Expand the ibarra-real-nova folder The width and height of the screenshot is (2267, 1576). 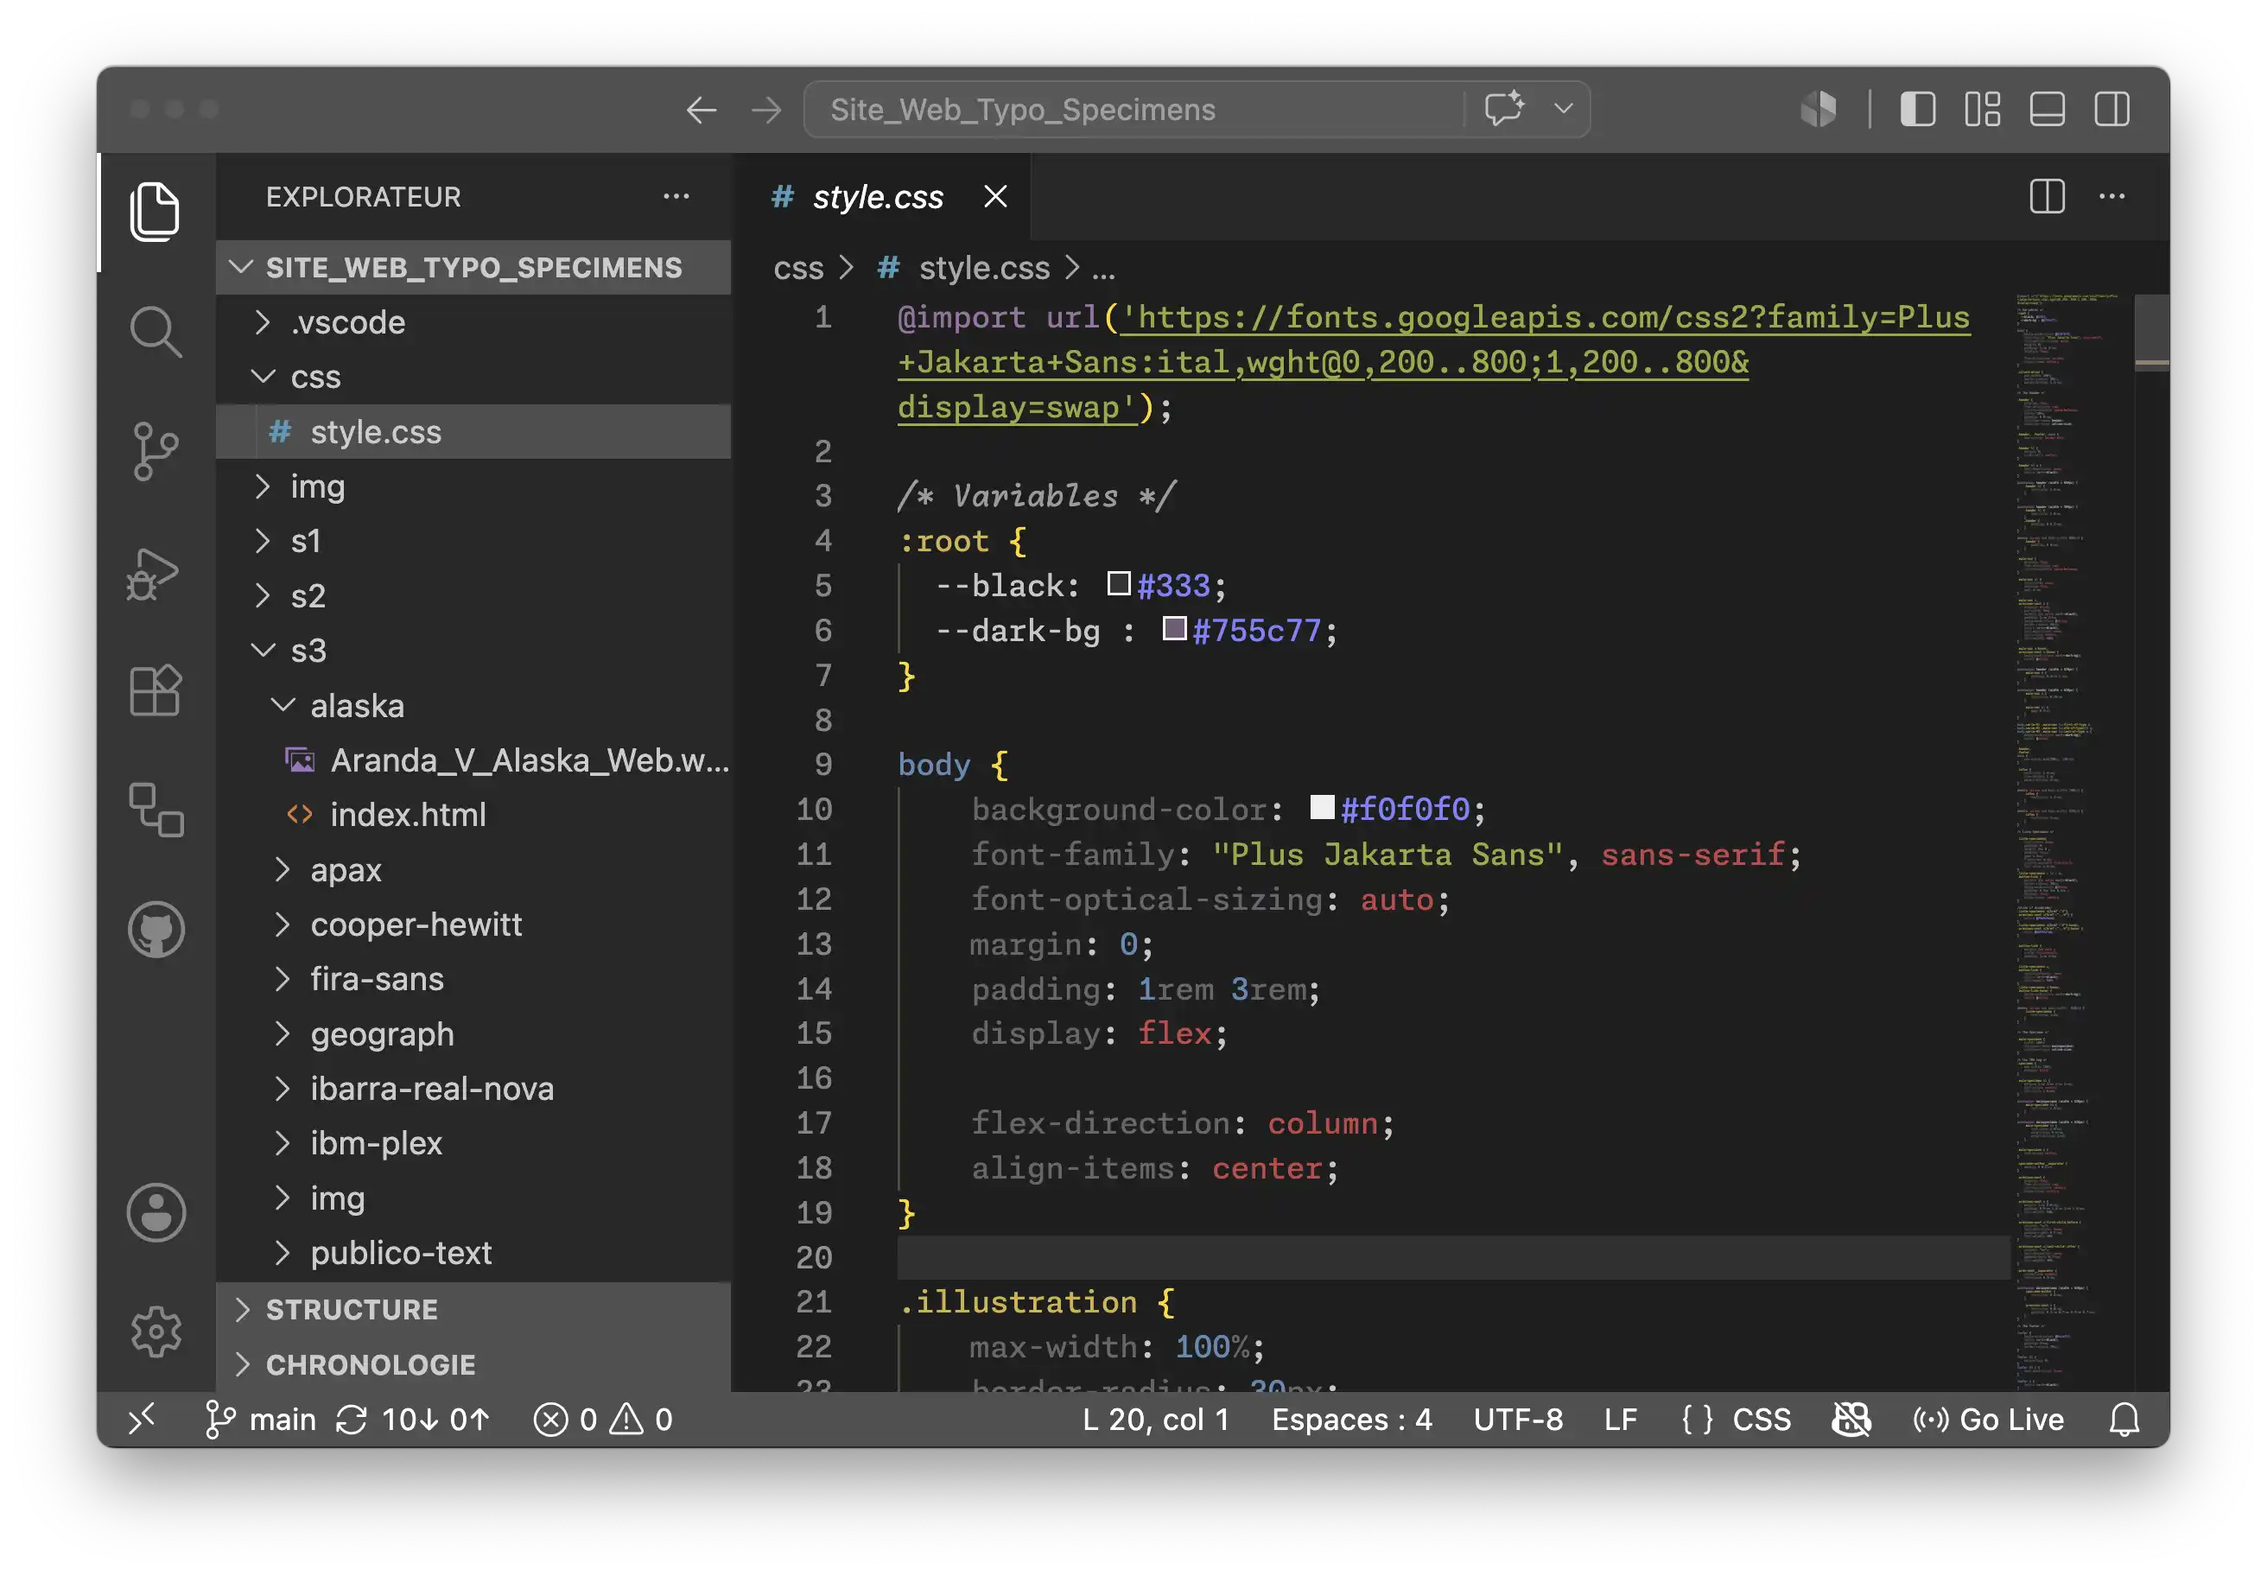473,1088
